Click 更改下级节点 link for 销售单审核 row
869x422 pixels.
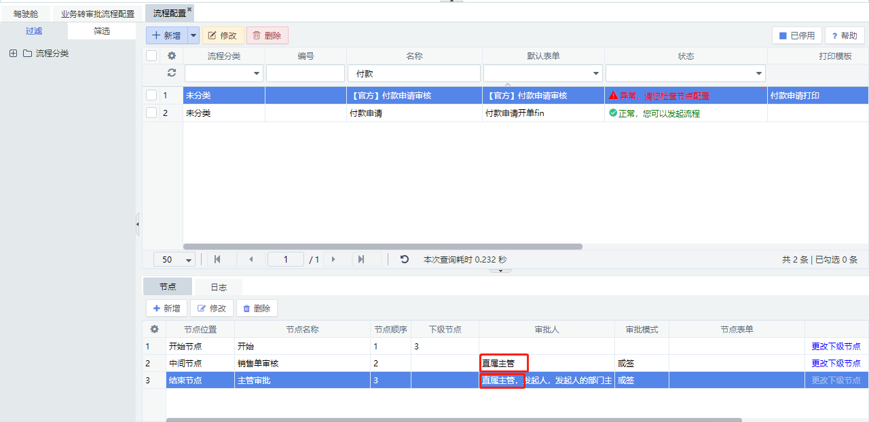tap(836, 364)
